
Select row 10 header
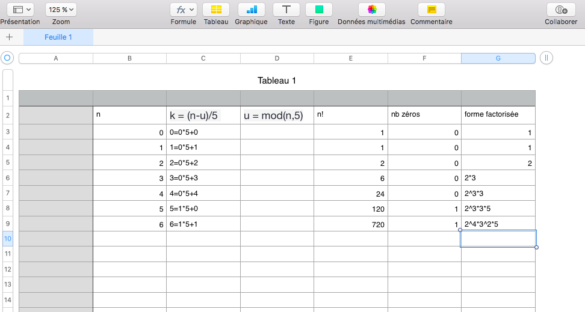(8, 239)
